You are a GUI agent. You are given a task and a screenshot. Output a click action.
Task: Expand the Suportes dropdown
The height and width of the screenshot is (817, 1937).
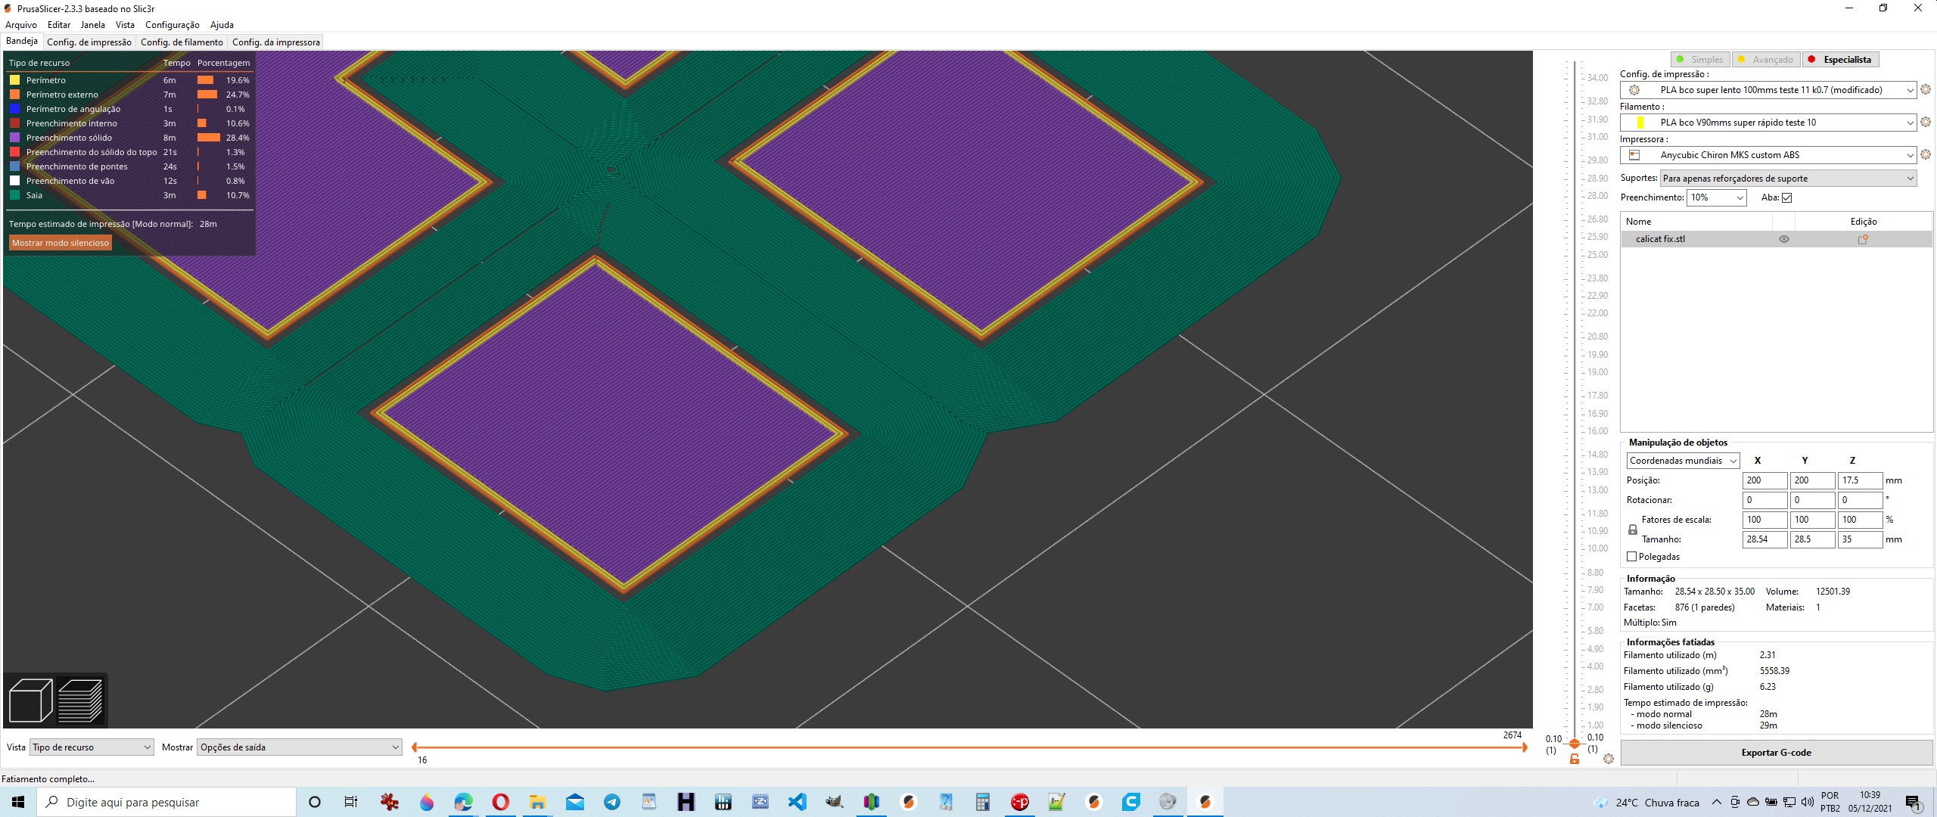[x=1789, y=179]
